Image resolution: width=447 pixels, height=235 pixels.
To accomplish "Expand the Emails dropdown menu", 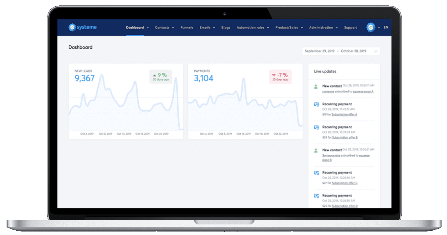I will pyautogui.click(x=207, y=28).
